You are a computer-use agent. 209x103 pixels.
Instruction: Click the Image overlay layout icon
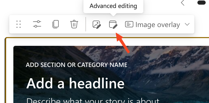129,24
